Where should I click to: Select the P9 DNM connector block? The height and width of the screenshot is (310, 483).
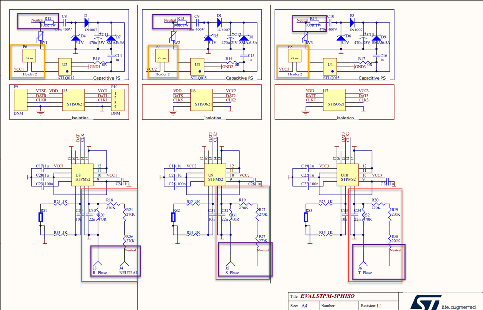(20, 100)
